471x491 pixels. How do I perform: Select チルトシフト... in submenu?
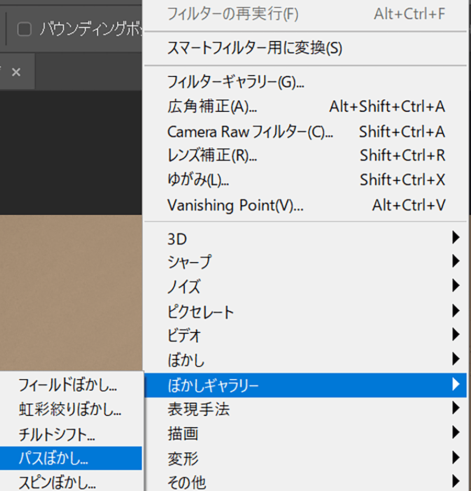(x=71, y=434)
